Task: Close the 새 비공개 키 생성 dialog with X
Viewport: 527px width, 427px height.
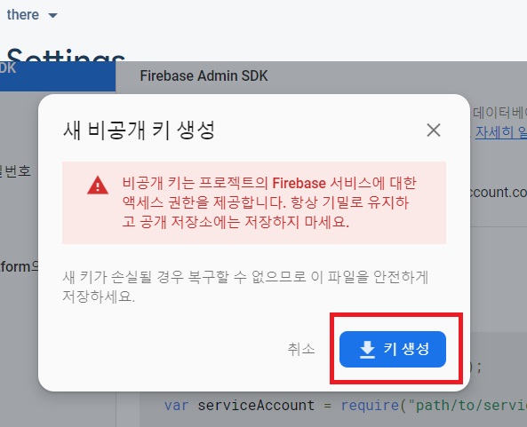Action: click(x=434, y=130)
